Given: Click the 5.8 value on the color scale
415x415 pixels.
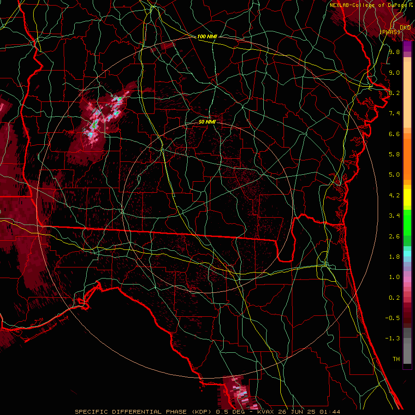Looking at the screenshot, I should [x=394, y=154].
